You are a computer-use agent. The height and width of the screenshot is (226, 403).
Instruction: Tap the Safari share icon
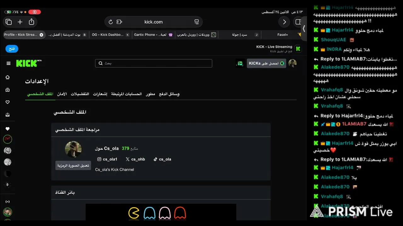31,22
